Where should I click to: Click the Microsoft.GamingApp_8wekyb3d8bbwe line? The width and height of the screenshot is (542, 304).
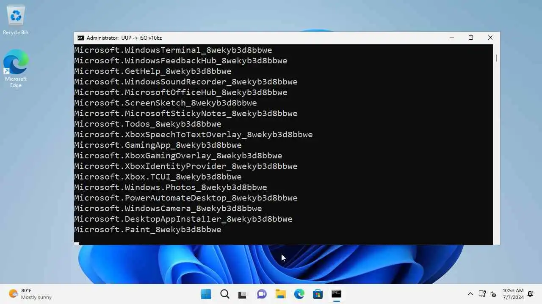coord(158,145)
